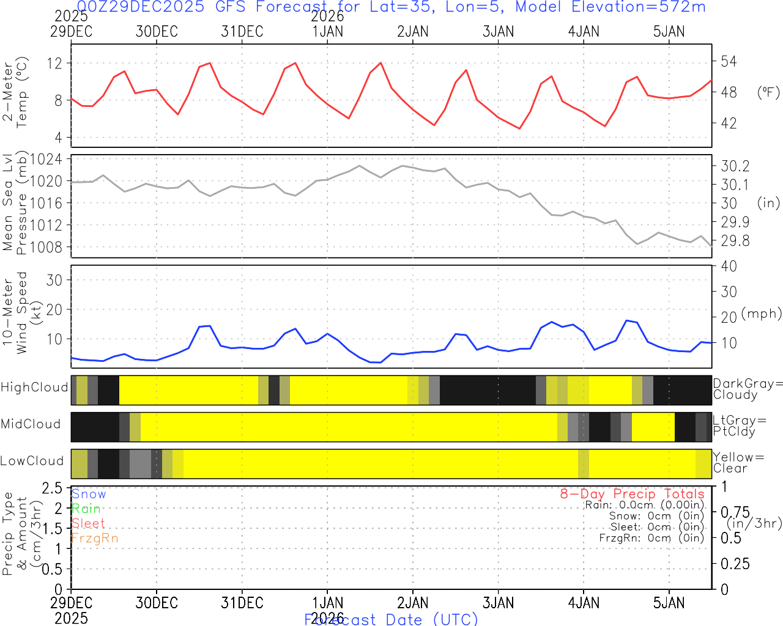Click the Mean Sea Lvl Pressure axis title
The image size is (783, 626).
tap(15, 203)
